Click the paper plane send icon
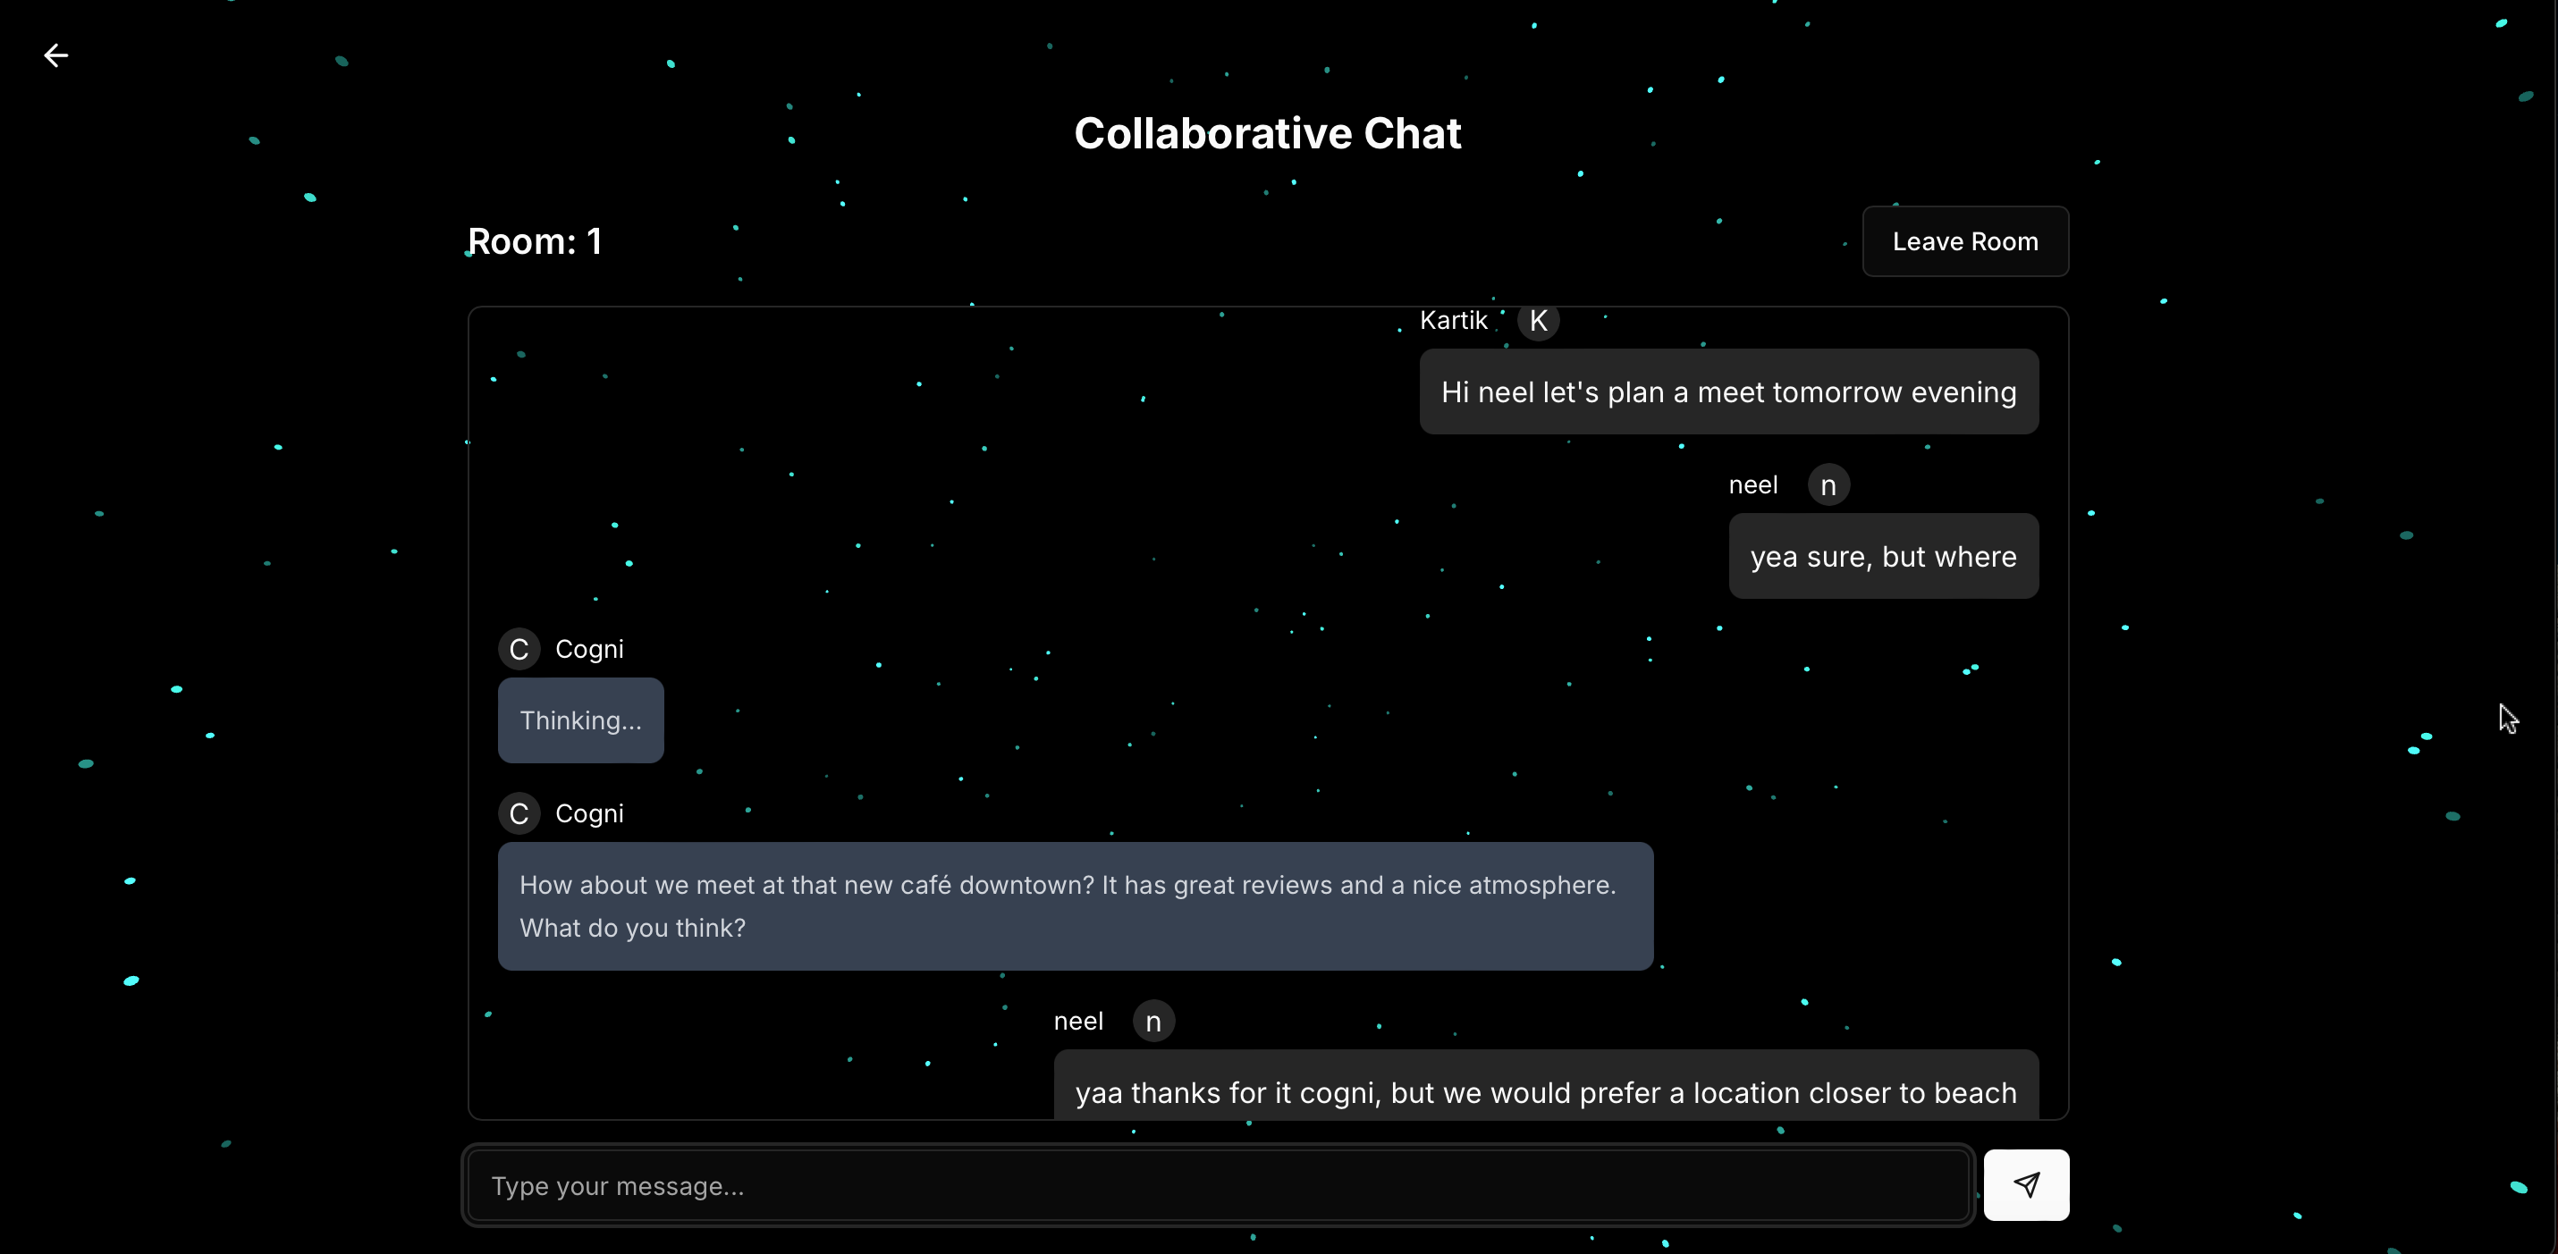This screenshot has width=2558, height=1254. coord(2026,1184)
